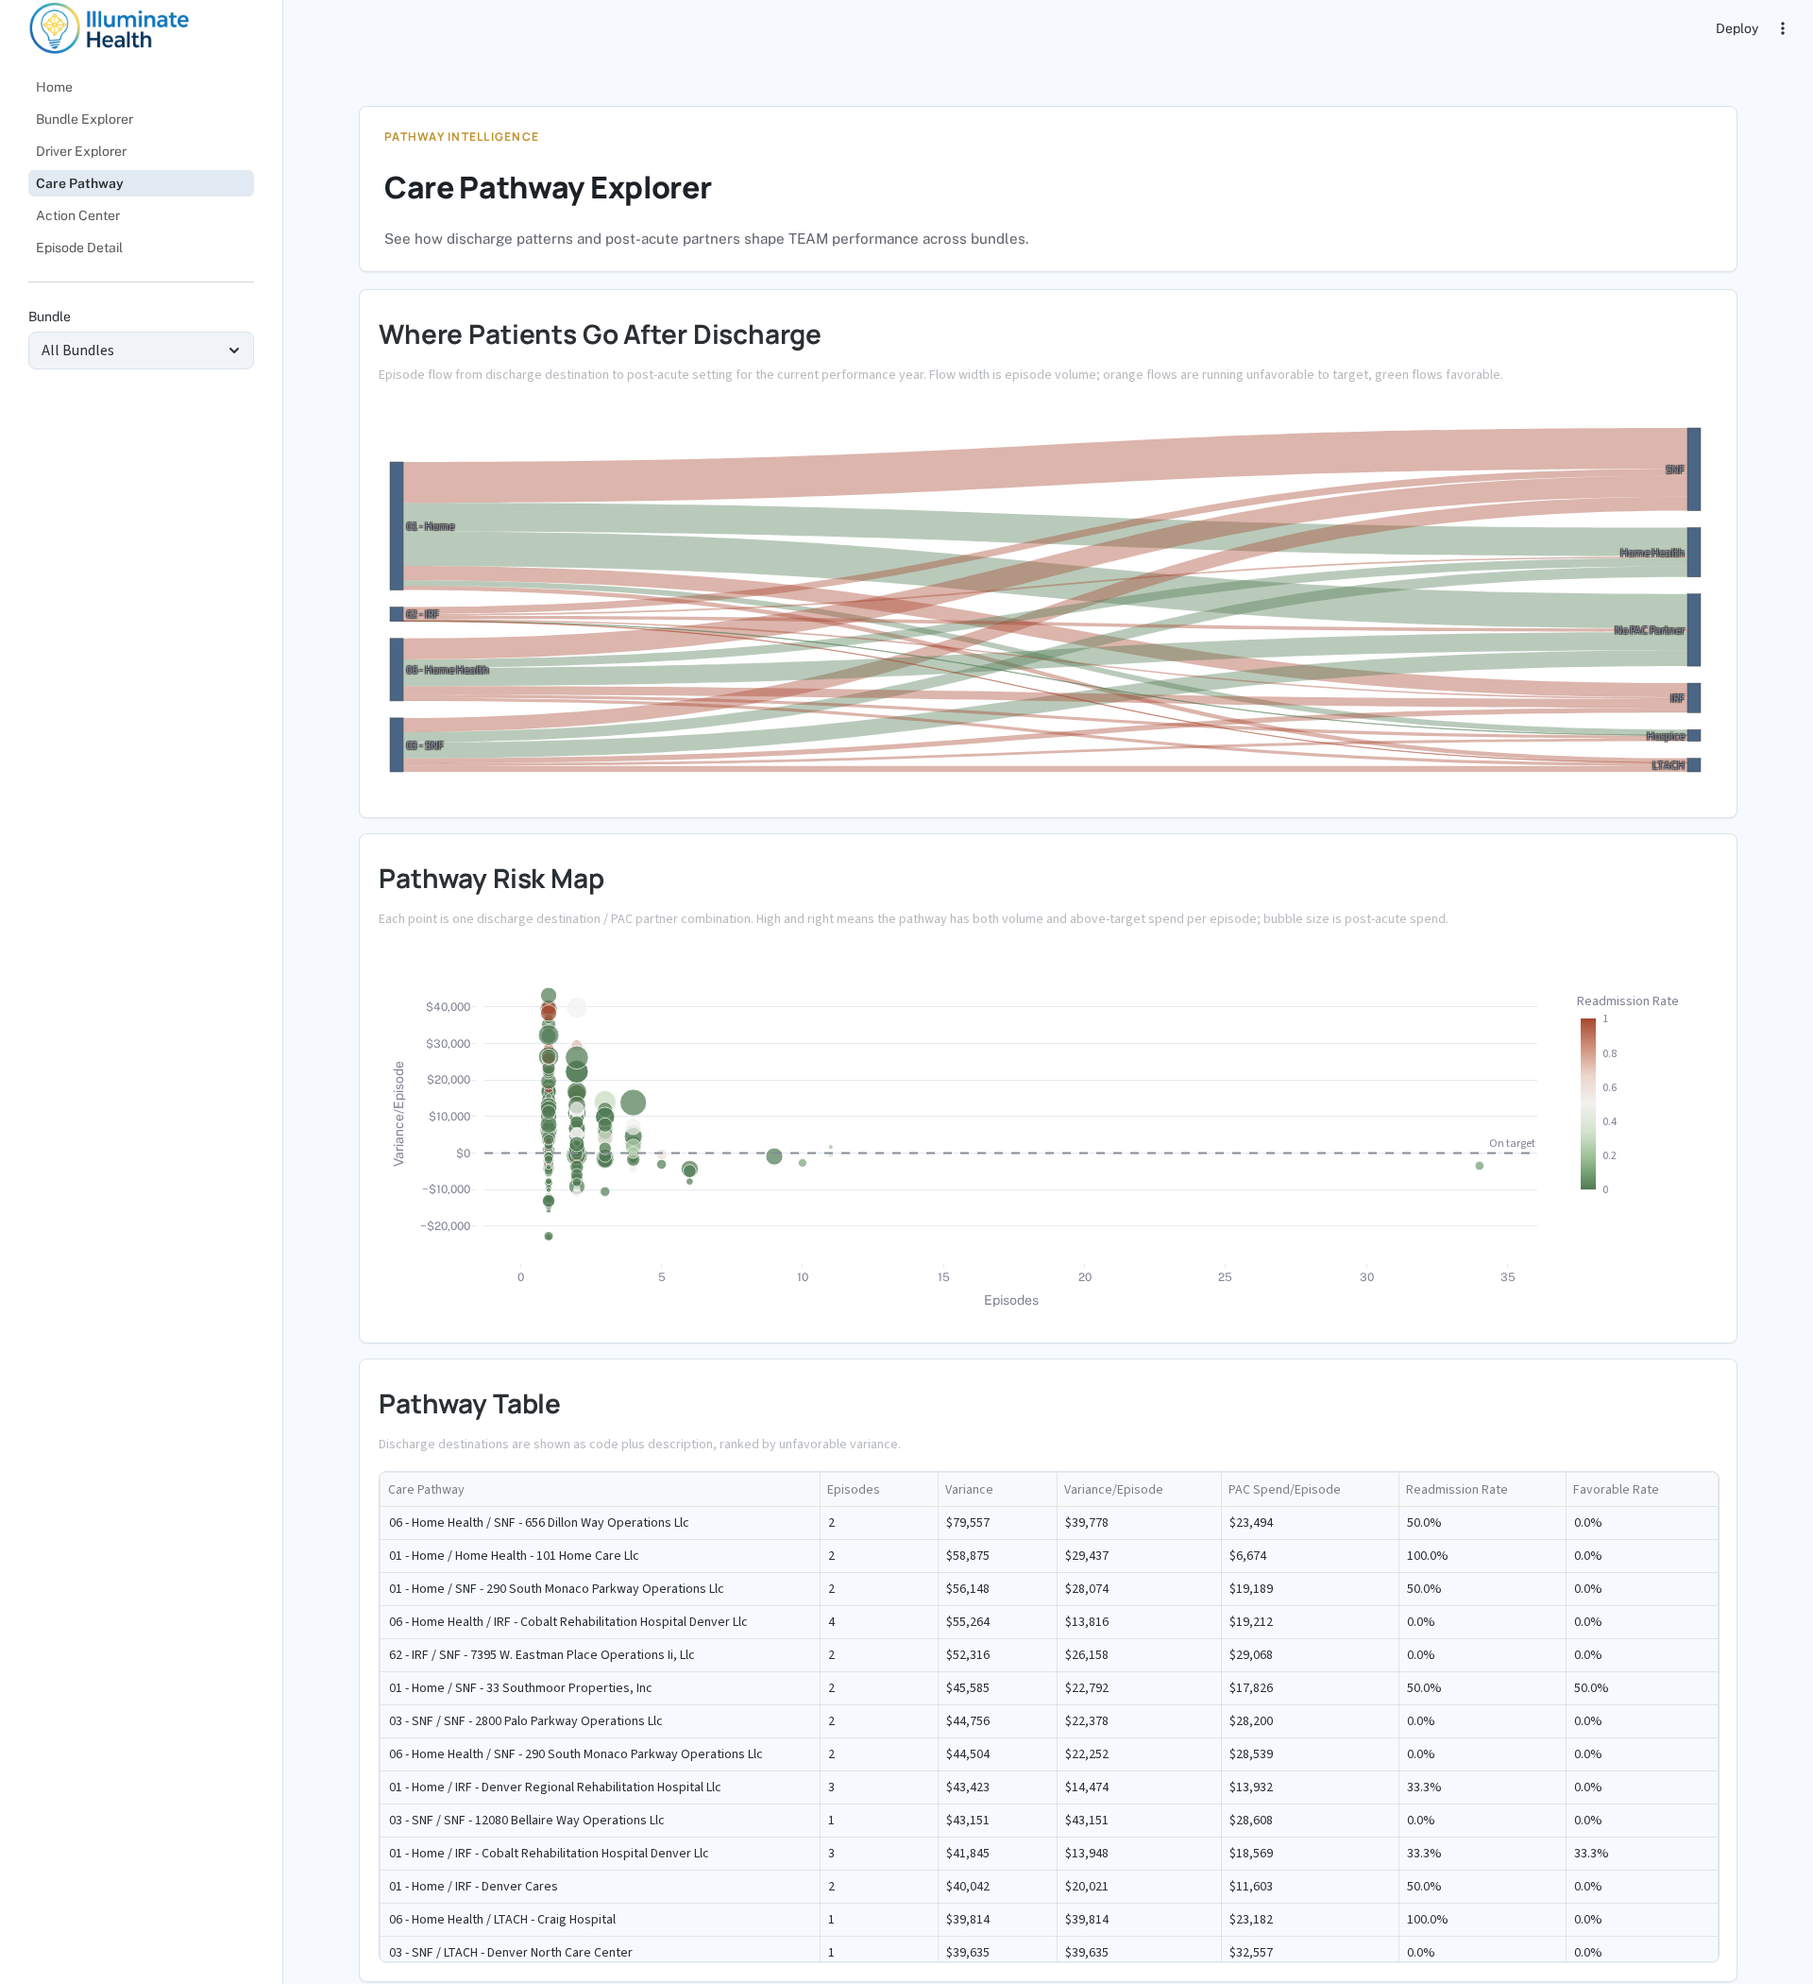Open Episode Detail page
The image size is (1813, 1984).
141,247
